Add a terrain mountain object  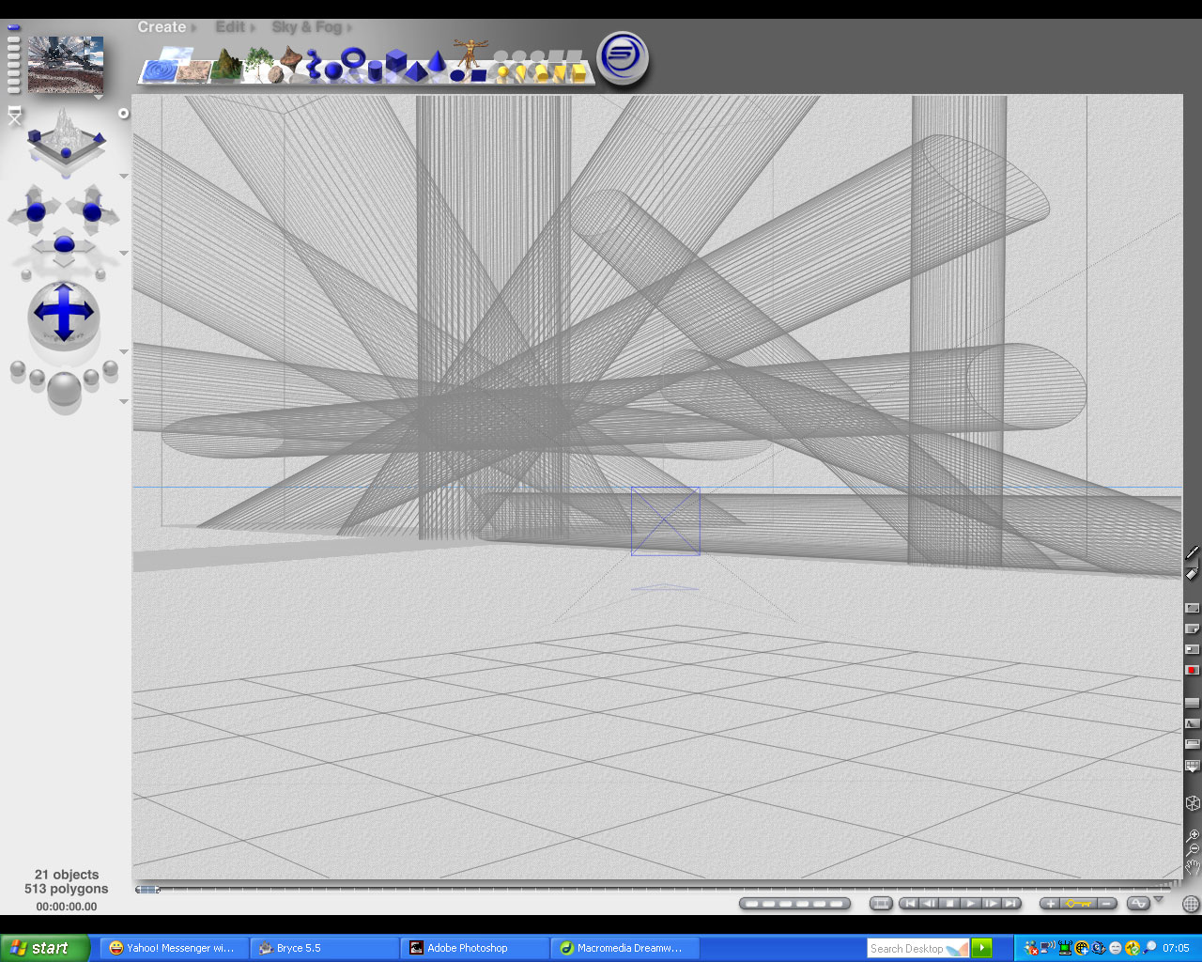click(x=226, y=66)
